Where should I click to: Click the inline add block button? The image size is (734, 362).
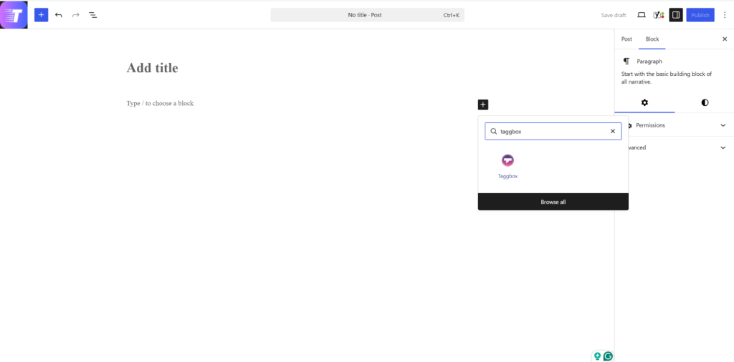(x=483, y=104)
